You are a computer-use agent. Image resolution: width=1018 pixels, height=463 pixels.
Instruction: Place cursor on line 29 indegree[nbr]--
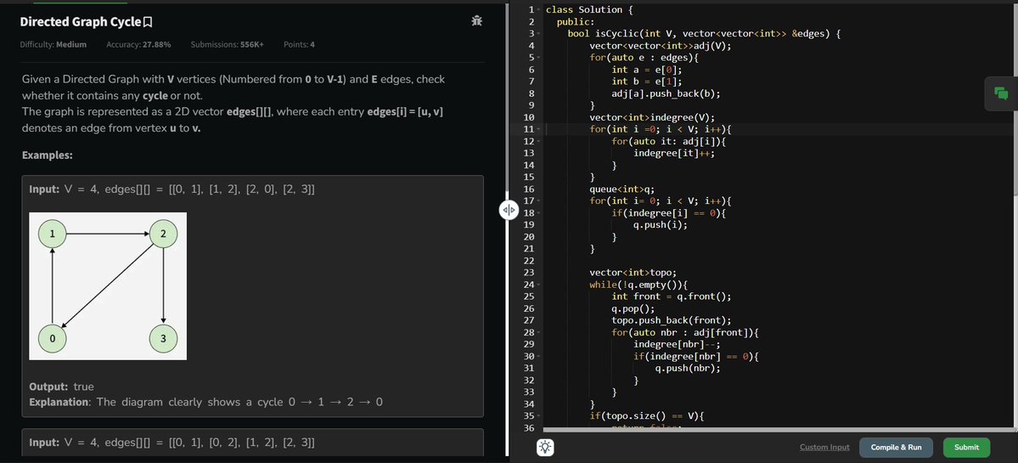pos(678,345)
